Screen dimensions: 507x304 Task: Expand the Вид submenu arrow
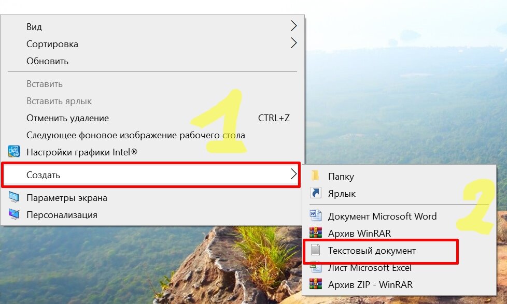tap(293, 26)
